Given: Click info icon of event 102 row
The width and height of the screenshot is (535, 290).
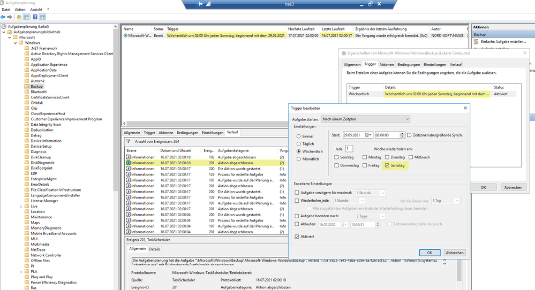Looking at the screenshot, I should [129, 157].
